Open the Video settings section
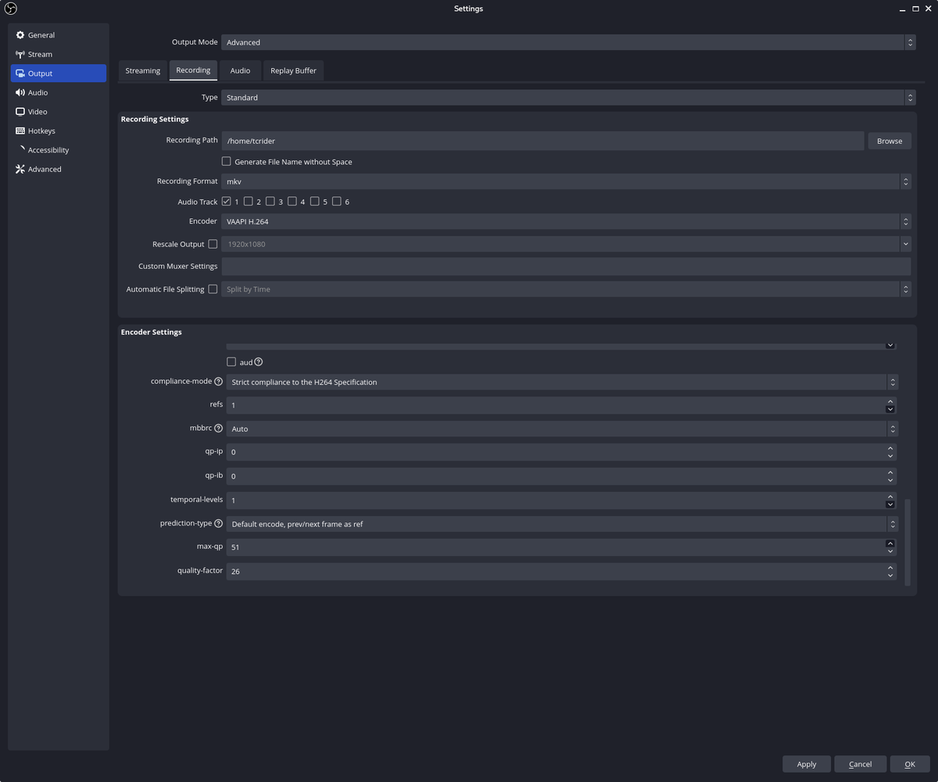The height and width of the screenshot is (782, 938). (x=59, y=112)
